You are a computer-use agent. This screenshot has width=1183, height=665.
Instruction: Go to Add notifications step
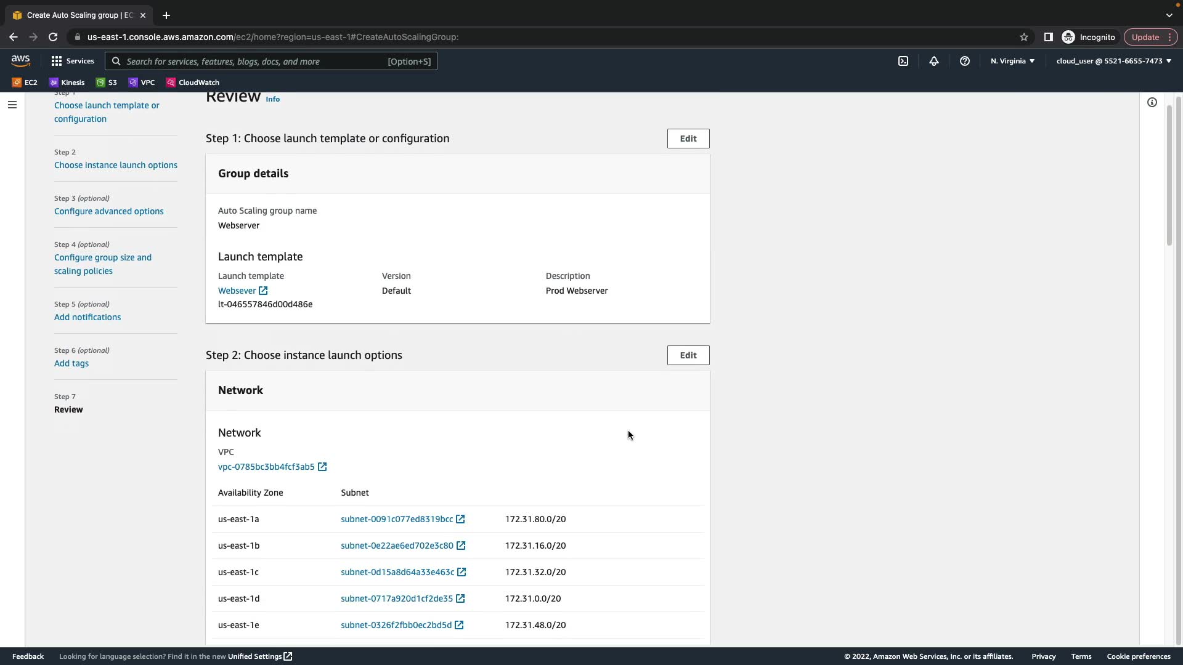(x=87, y=317)
